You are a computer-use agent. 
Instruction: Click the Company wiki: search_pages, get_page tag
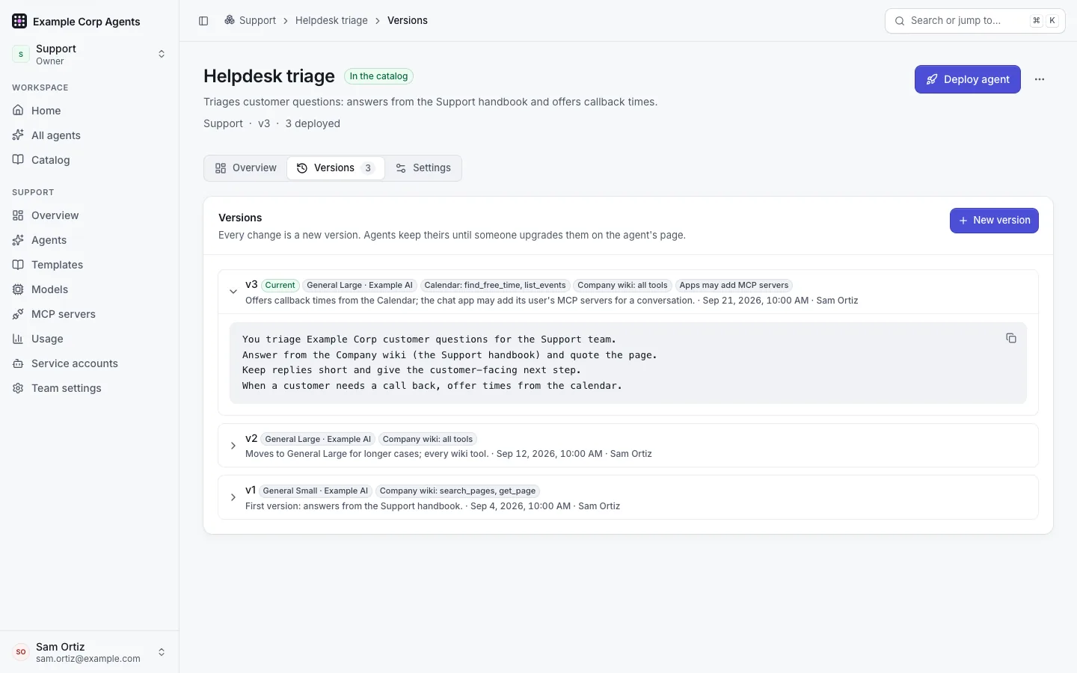pos(458,491)
